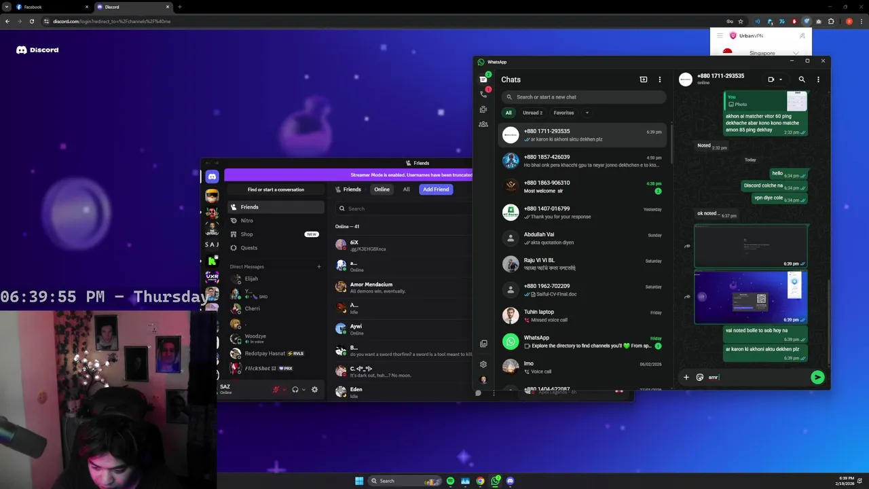The height and width of the screenshot is (489, 869).
Task: Open the Cherri direct message
Action: (x=276, y=308)
